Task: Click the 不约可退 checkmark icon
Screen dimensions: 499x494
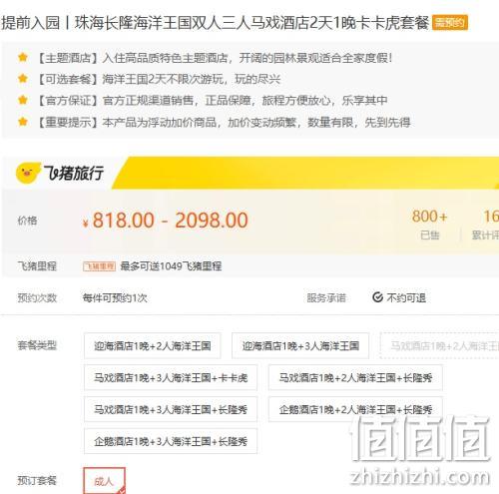Action: [377, 297]
